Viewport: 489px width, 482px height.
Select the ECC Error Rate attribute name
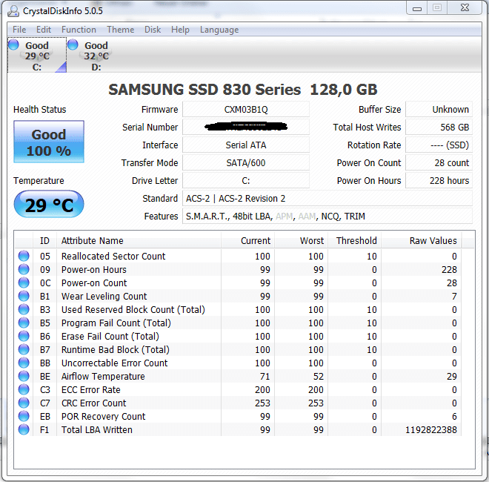[x=90, y=389]
